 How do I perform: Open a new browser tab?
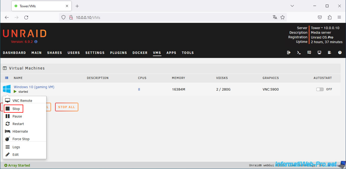pyautogui.click(x=77, y=6)
